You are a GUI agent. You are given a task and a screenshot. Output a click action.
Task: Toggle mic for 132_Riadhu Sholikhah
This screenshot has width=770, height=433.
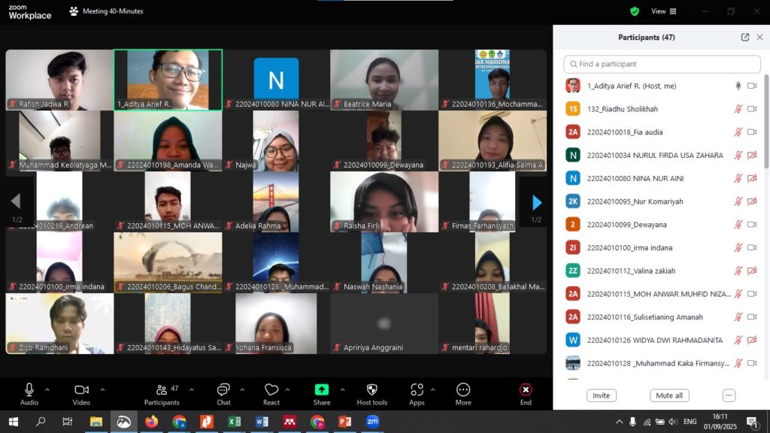738,109
